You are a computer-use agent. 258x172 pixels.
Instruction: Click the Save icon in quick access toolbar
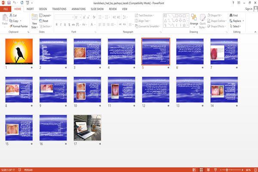[9, 3]
